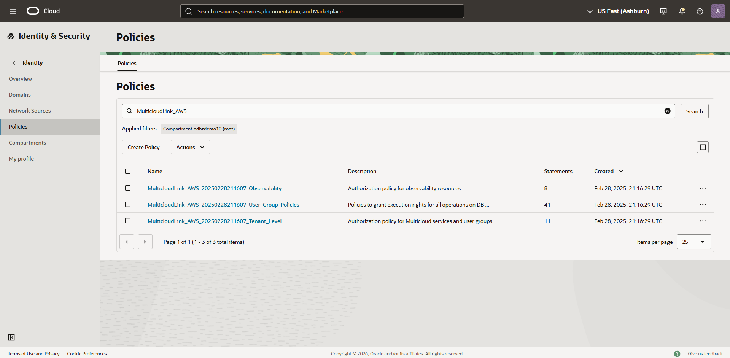
Task: Check the Tenant_Level policy checkbox
Action: (x=128, y=221)
